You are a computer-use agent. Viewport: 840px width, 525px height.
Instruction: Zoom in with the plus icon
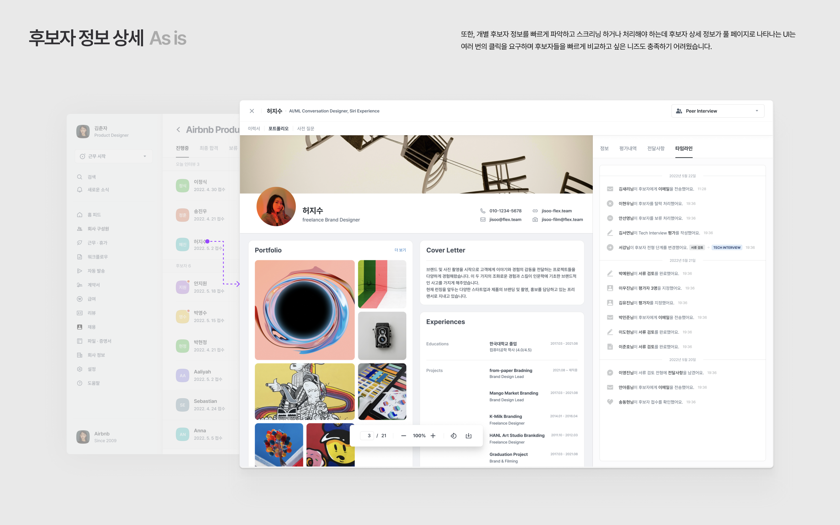tap(433, 436)
